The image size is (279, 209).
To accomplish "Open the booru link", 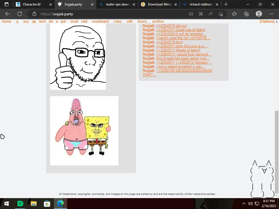I will click(x=142, y=21).
